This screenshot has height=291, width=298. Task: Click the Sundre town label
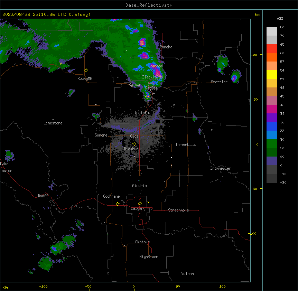pos(101,135)
